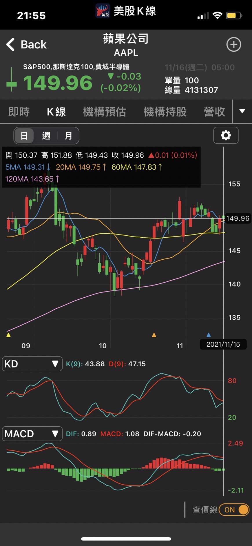Open chart settings gear icon
This screenshot has height=546, width=252.
pos(226,135)
